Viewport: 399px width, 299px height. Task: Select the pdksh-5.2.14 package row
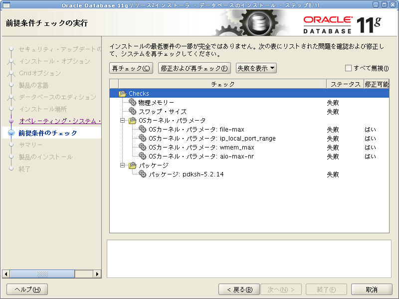(249, 174)
